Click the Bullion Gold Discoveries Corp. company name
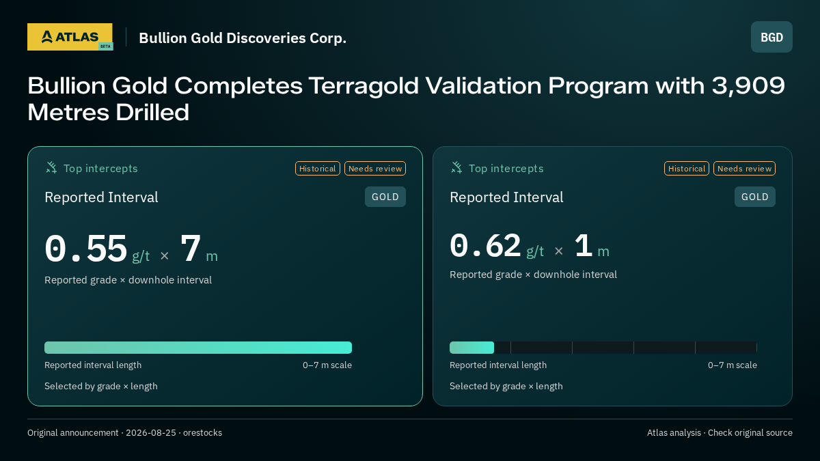Viewport: 820px width, 461px height. (243, 38)
